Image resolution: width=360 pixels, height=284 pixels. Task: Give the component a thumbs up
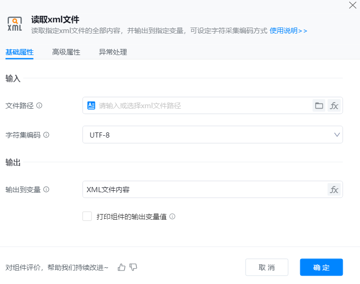pos(122,267)
